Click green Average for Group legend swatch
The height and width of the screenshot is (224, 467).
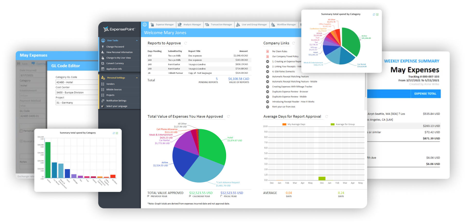332,124
